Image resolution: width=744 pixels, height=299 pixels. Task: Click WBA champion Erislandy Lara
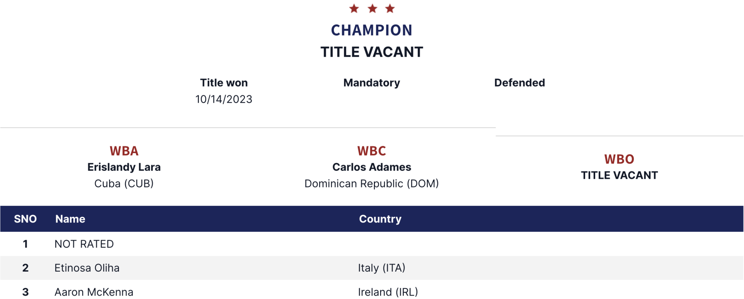point(124,167)
